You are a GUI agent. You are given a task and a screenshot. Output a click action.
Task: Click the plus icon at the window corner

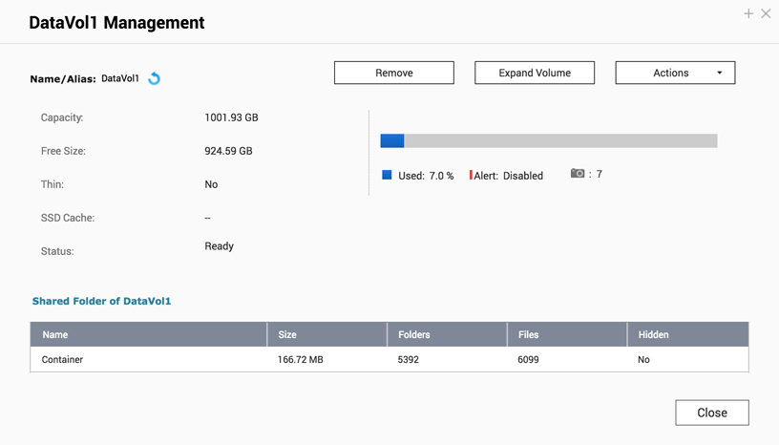pos(748,14)
